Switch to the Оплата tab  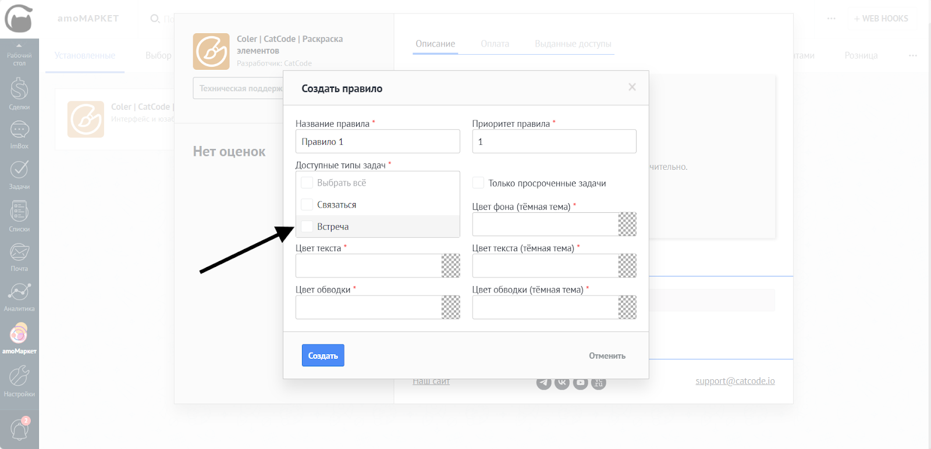[x=495, y=44]
